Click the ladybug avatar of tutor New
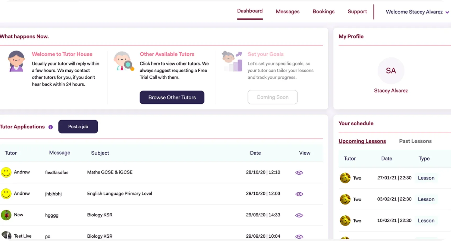451x241 pixels. (x=6, y=215)
